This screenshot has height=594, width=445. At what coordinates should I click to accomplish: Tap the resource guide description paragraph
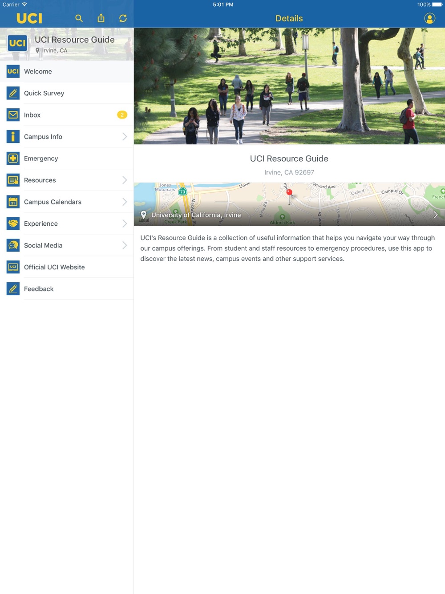287,248
